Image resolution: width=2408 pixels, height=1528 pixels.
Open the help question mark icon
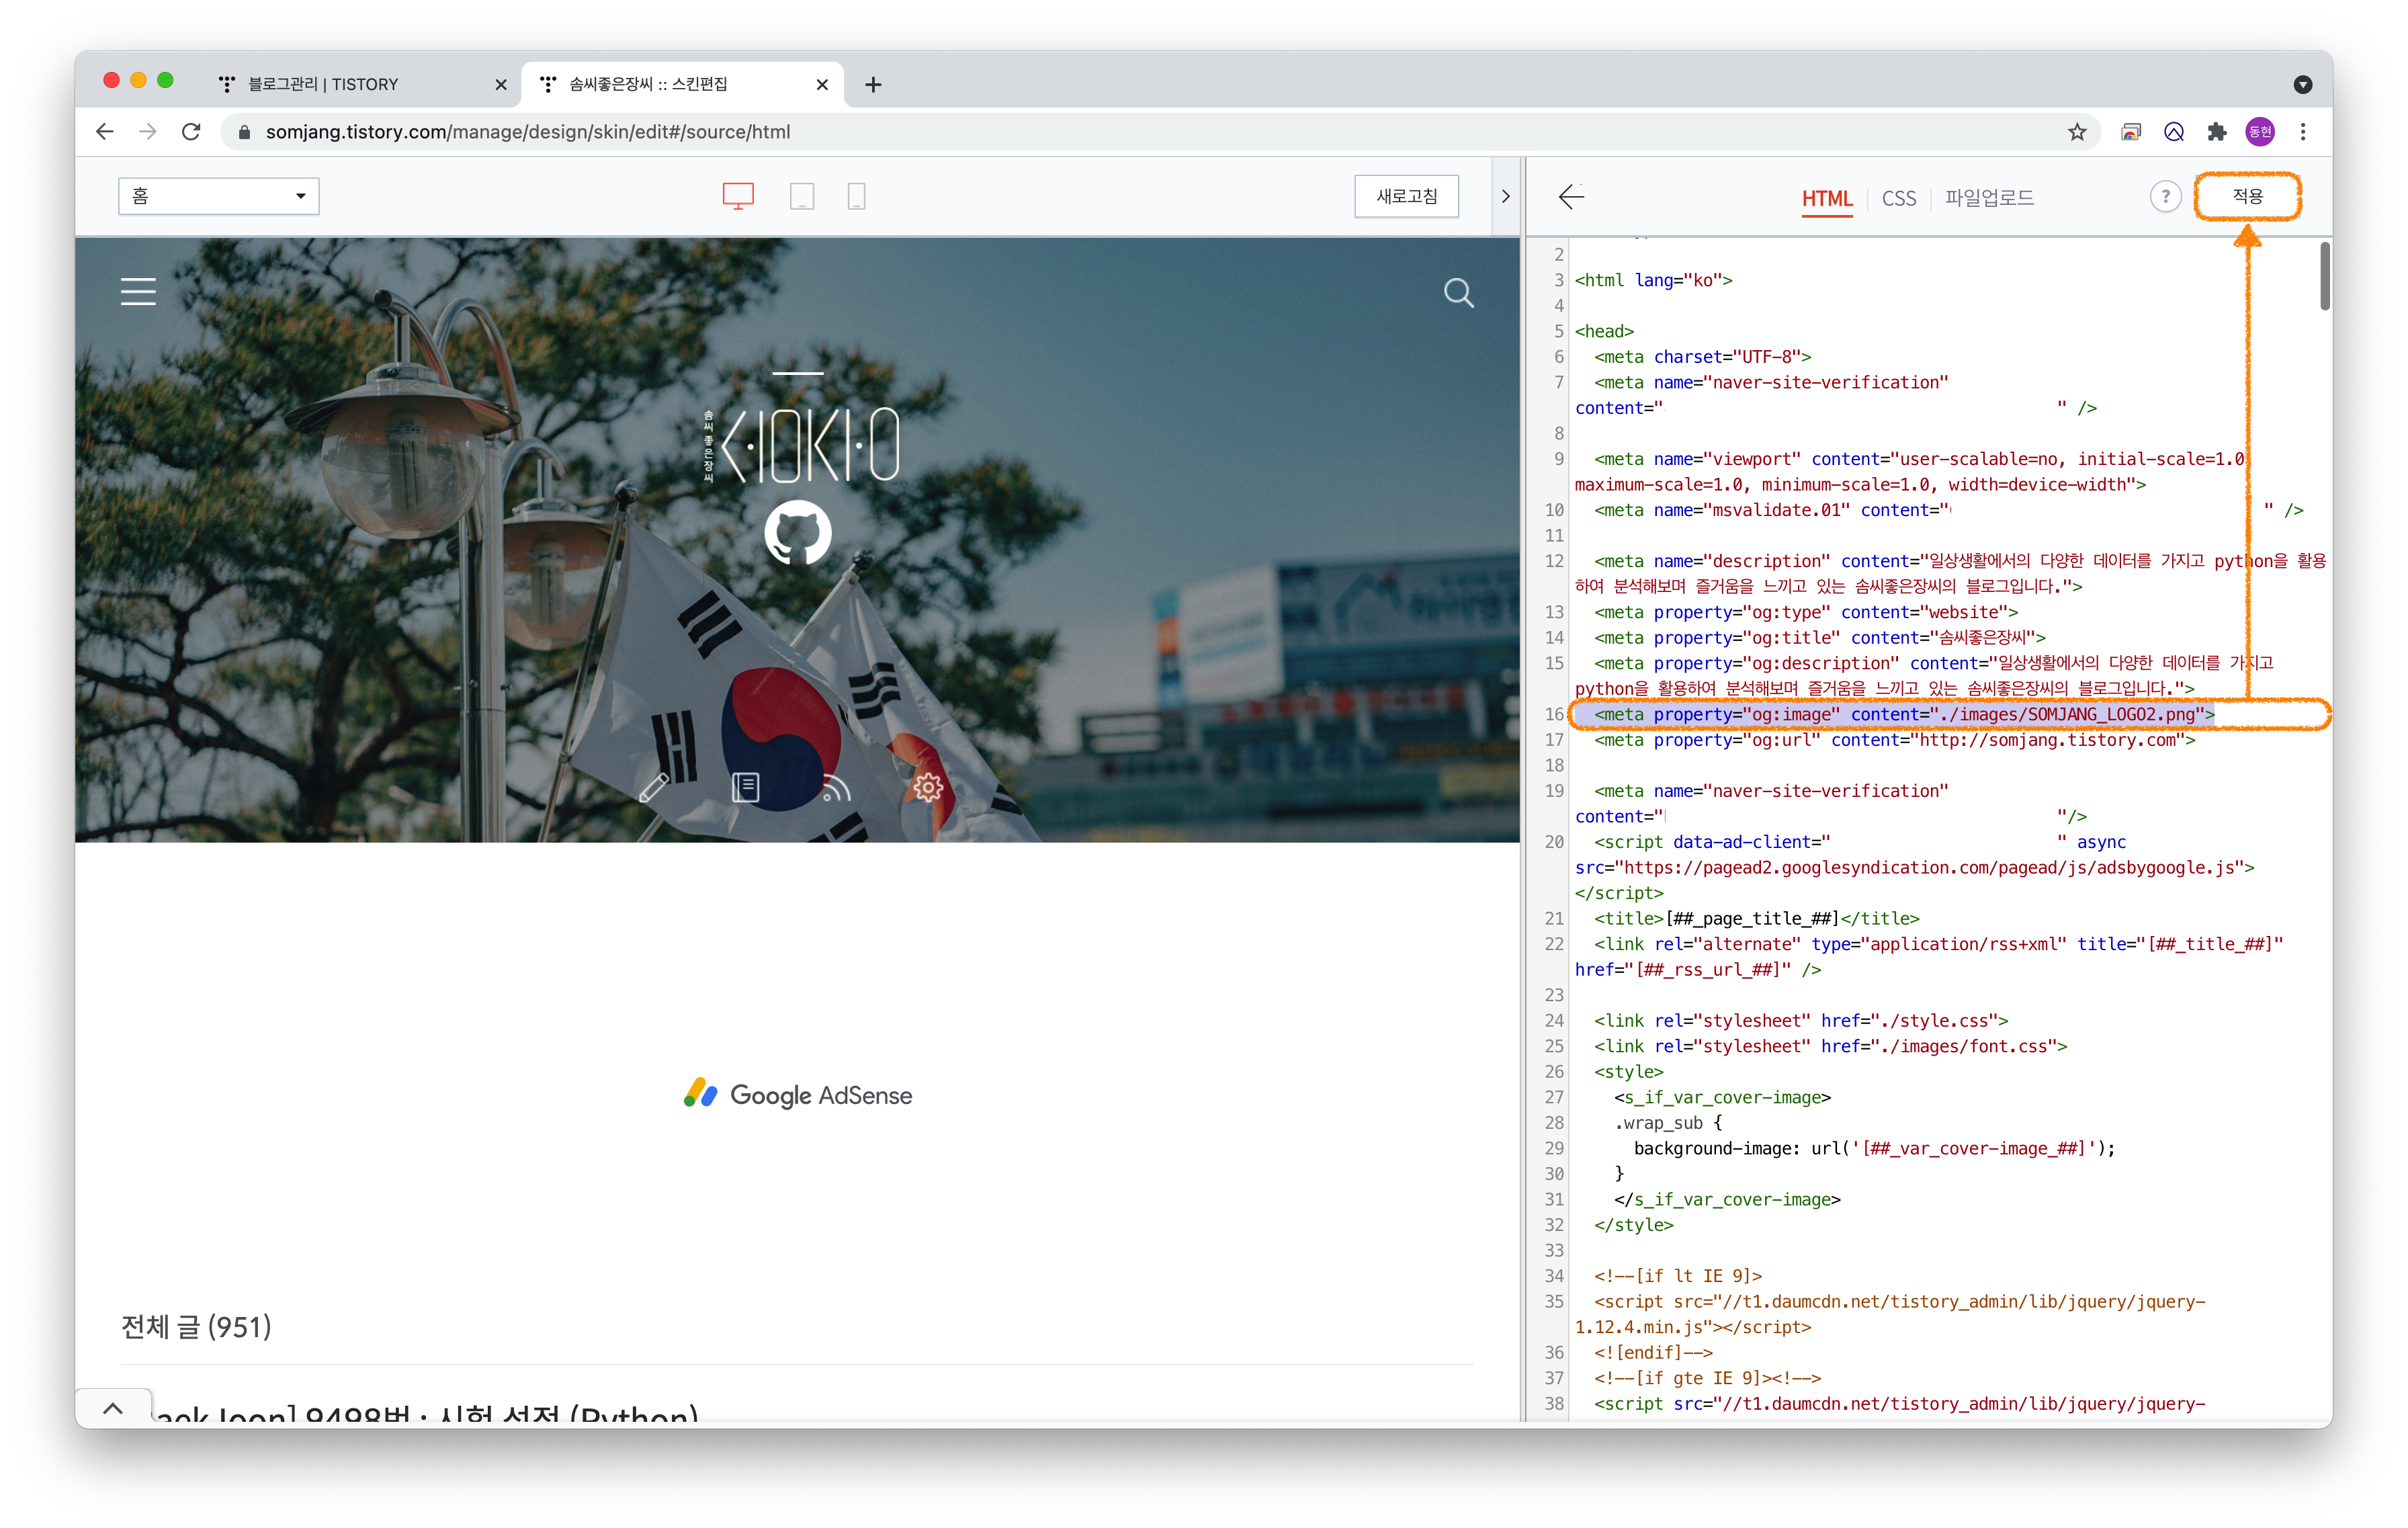coord(2165,197)
